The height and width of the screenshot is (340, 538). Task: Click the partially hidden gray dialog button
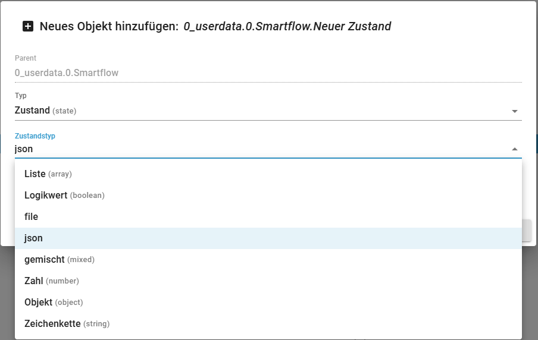click(x=527, y=230)
